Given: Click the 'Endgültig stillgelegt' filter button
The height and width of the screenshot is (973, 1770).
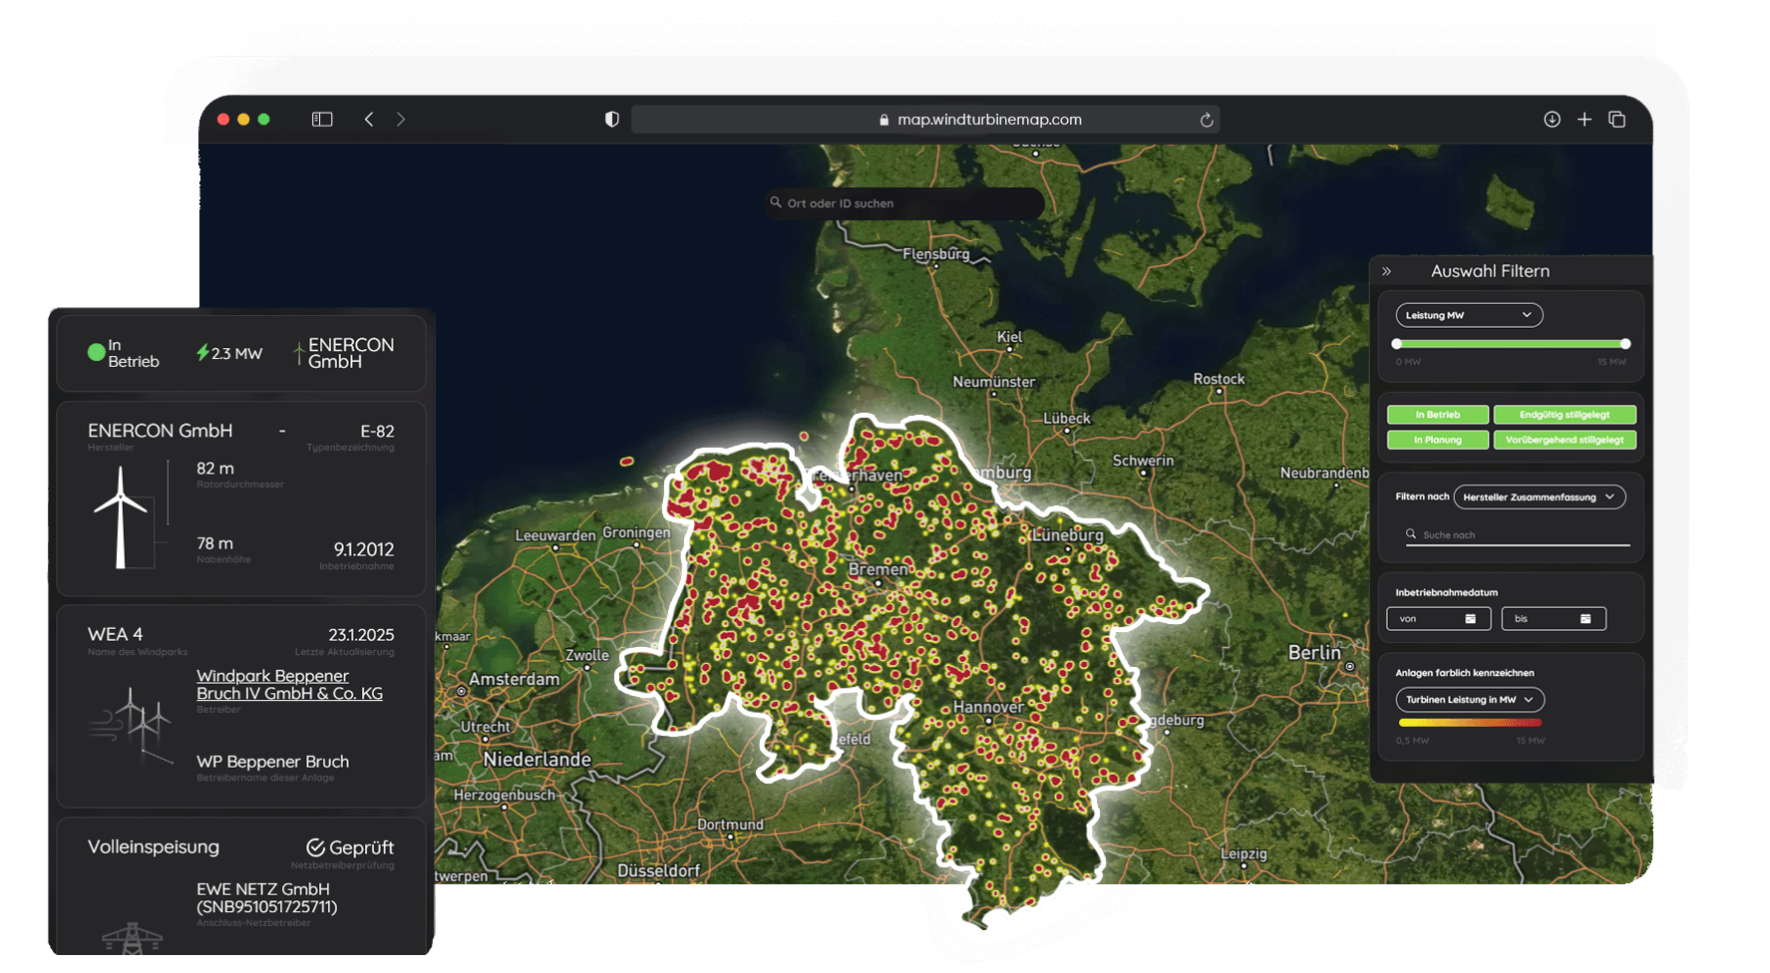Looking at the screenshot, I should [1565, 415].
